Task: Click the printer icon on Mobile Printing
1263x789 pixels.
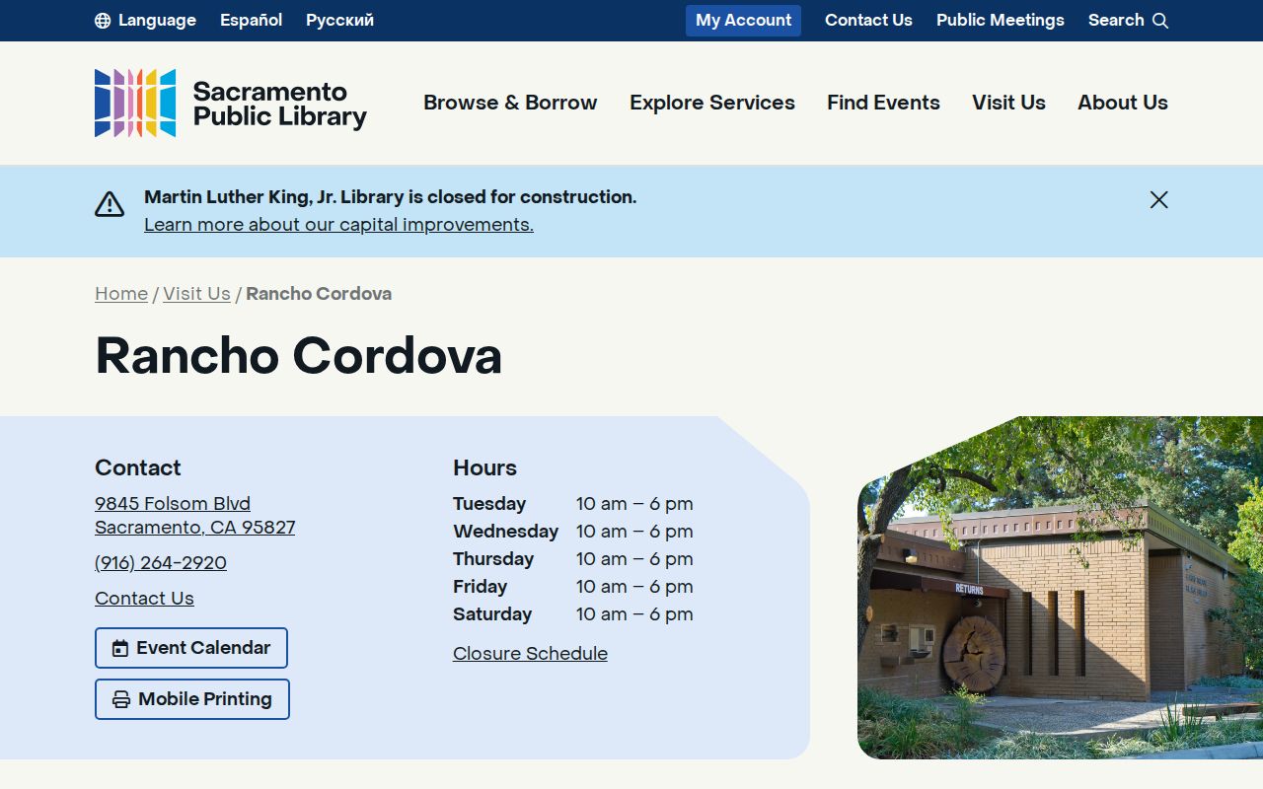Action: pos(121,700)
